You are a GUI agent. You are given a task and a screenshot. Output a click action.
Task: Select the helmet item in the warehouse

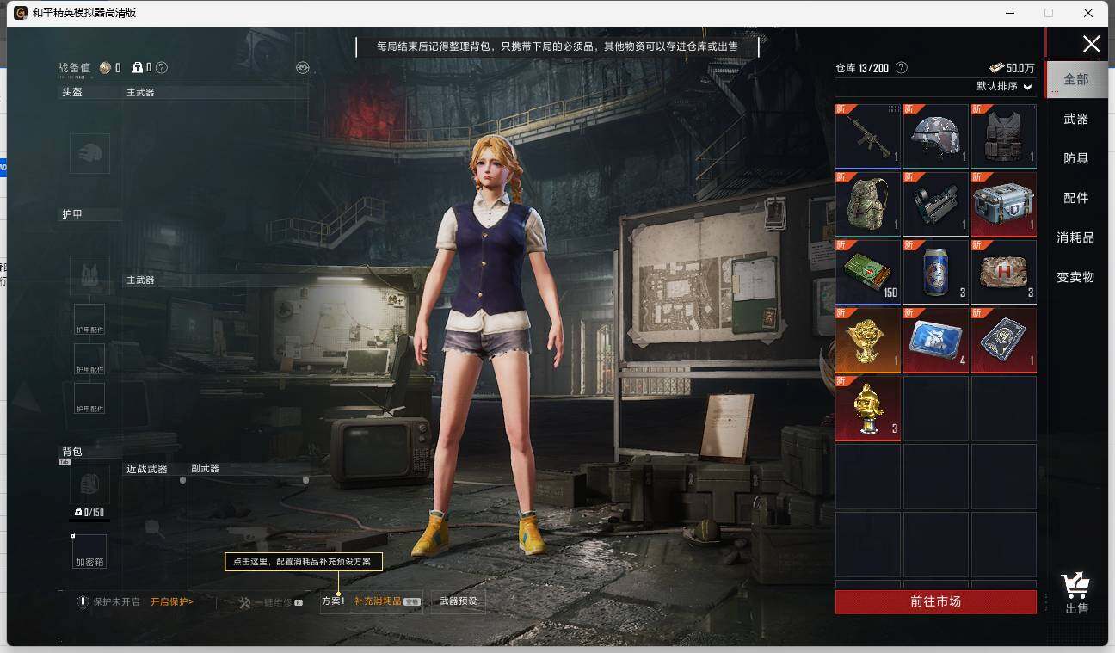pos(936,136)
